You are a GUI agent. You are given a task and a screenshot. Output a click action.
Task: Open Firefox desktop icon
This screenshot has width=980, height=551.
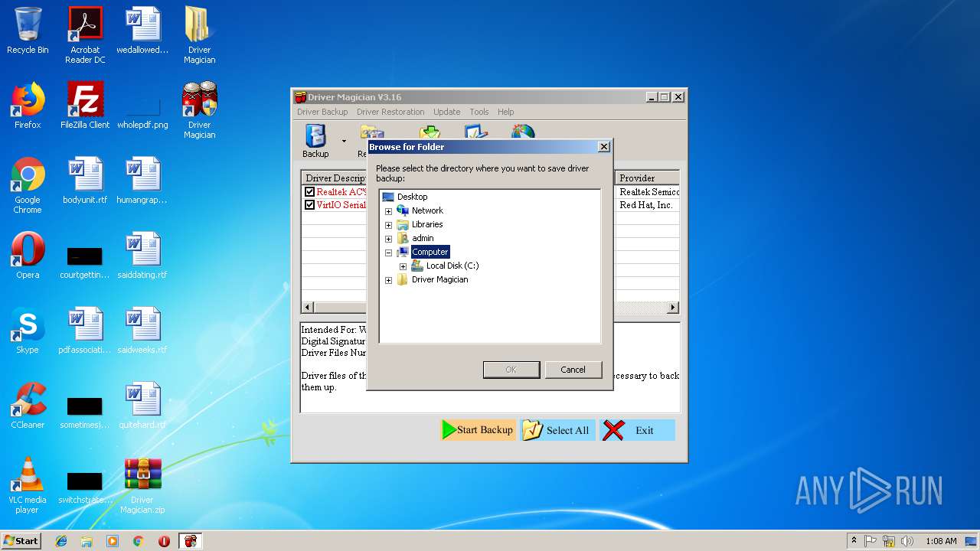28,106
